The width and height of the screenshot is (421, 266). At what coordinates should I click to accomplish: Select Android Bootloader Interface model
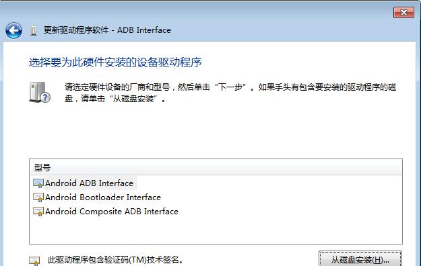click(103, 197)
